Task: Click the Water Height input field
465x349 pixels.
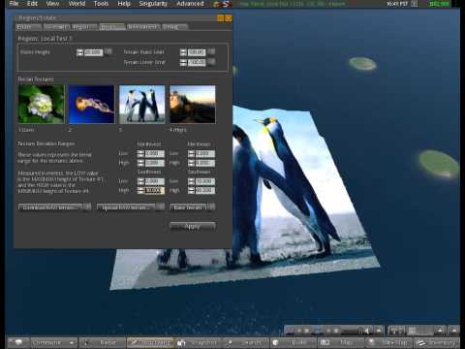Action: (93, 52)
